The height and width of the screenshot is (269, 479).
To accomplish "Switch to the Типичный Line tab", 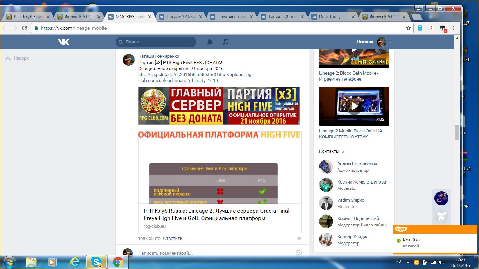I will click(x=283, y=17).
